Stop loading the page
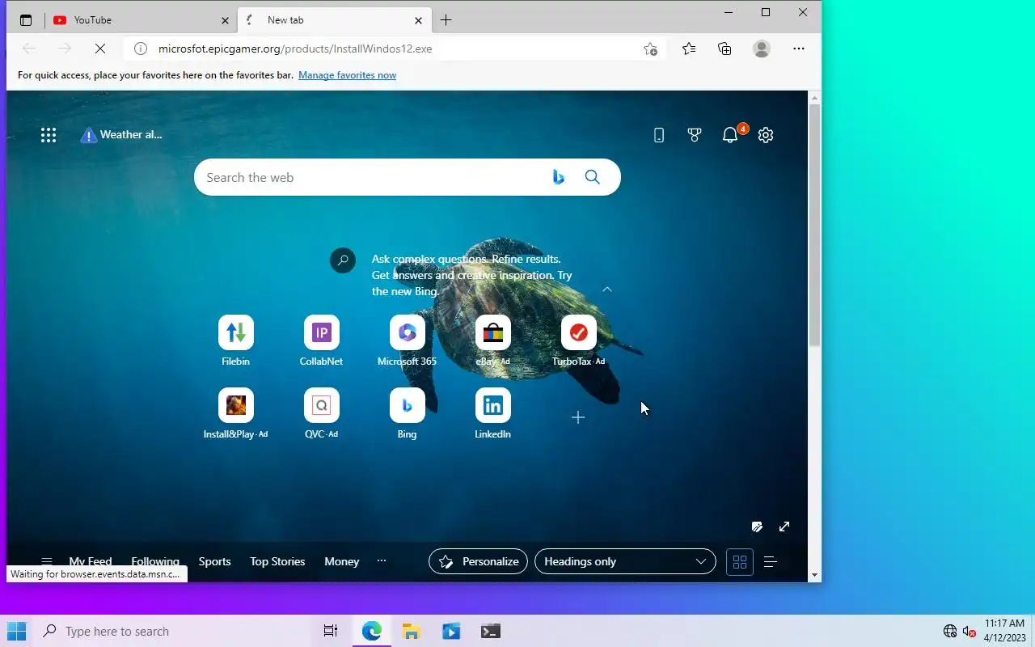Image resolution: width=1035 pixels, height=647 pixels. click(100, 49)
